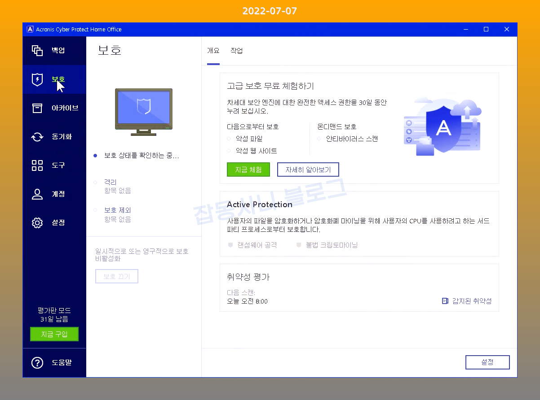
Task: Click the 고급 보호 무료 체험하기 heading
Action: 270,86
